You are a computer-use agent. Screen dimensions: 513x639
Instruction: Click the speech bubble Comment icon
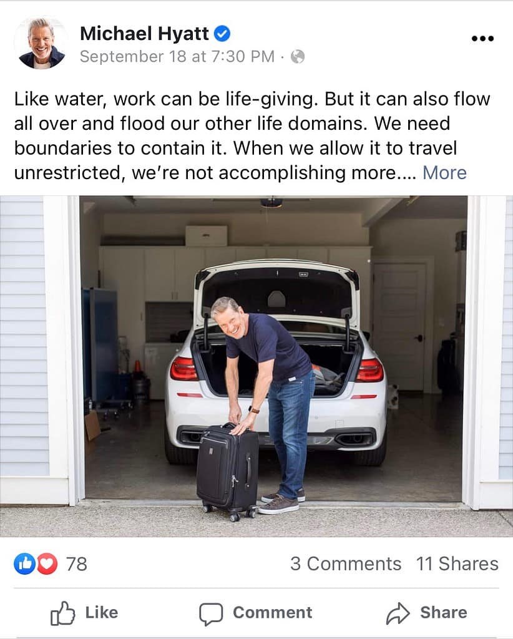coord(211,614)
